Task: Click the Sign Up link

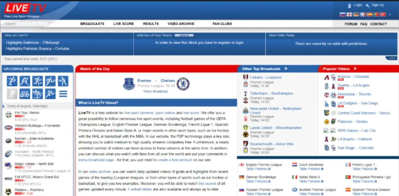Action: (x=378, y=5)
